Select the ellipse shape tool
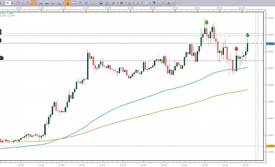The height and width of the screenshot is (167, 275). click(146, 3)
